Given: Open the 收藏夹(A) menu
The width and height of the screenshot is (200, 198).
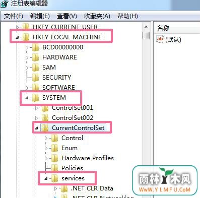Looking at the screenshot, I should (x=97, y=16).
